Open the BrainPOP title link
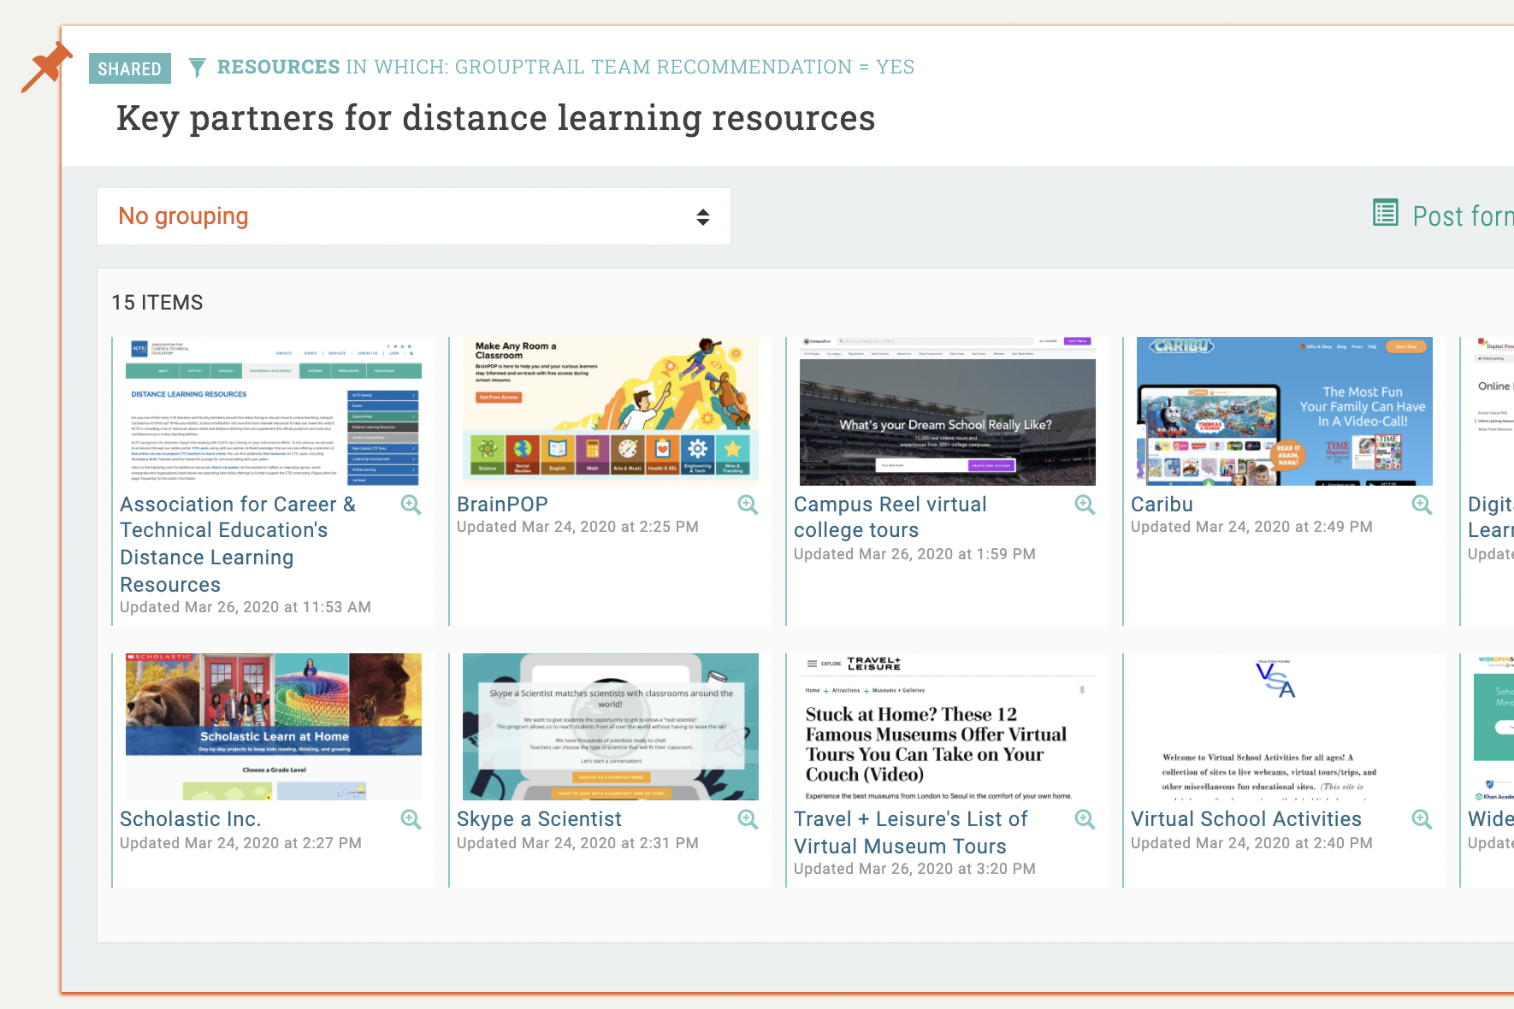 click(502, 504)
